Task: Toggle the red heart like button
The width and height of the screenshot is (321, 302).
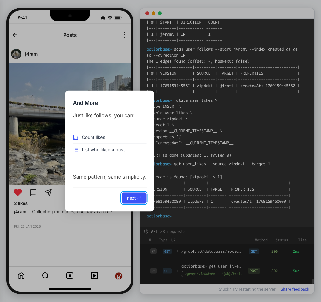Action: pos(18,192)
